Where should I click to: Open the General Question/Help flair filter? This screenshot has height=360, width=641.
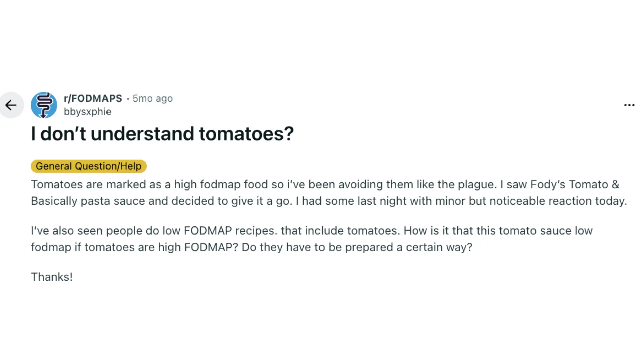click(x=88, y=166)
